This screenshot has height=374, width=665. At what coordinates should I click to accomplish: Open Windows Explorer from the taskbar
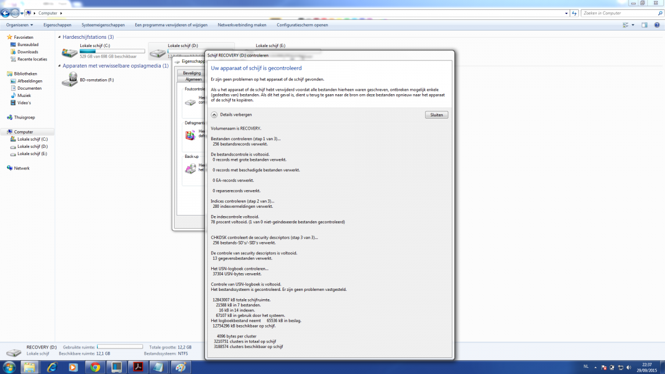(x=29, y=367)
